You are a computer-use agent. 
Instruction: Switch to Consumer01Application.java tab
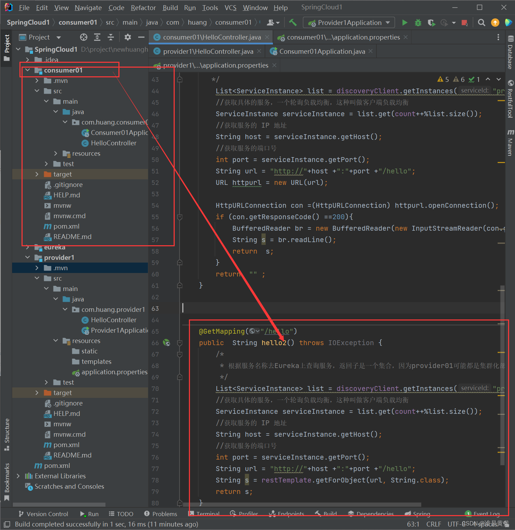coord(322,51)
